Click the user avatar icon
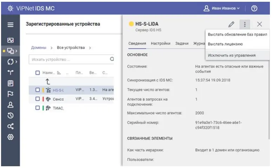This screenshot has width=272, height=168. (206, 8)
